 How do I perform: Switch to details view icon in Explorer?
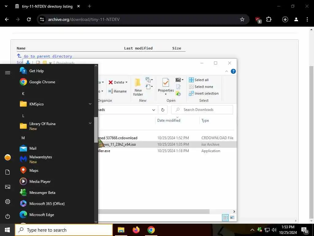(x=225, y=218)
